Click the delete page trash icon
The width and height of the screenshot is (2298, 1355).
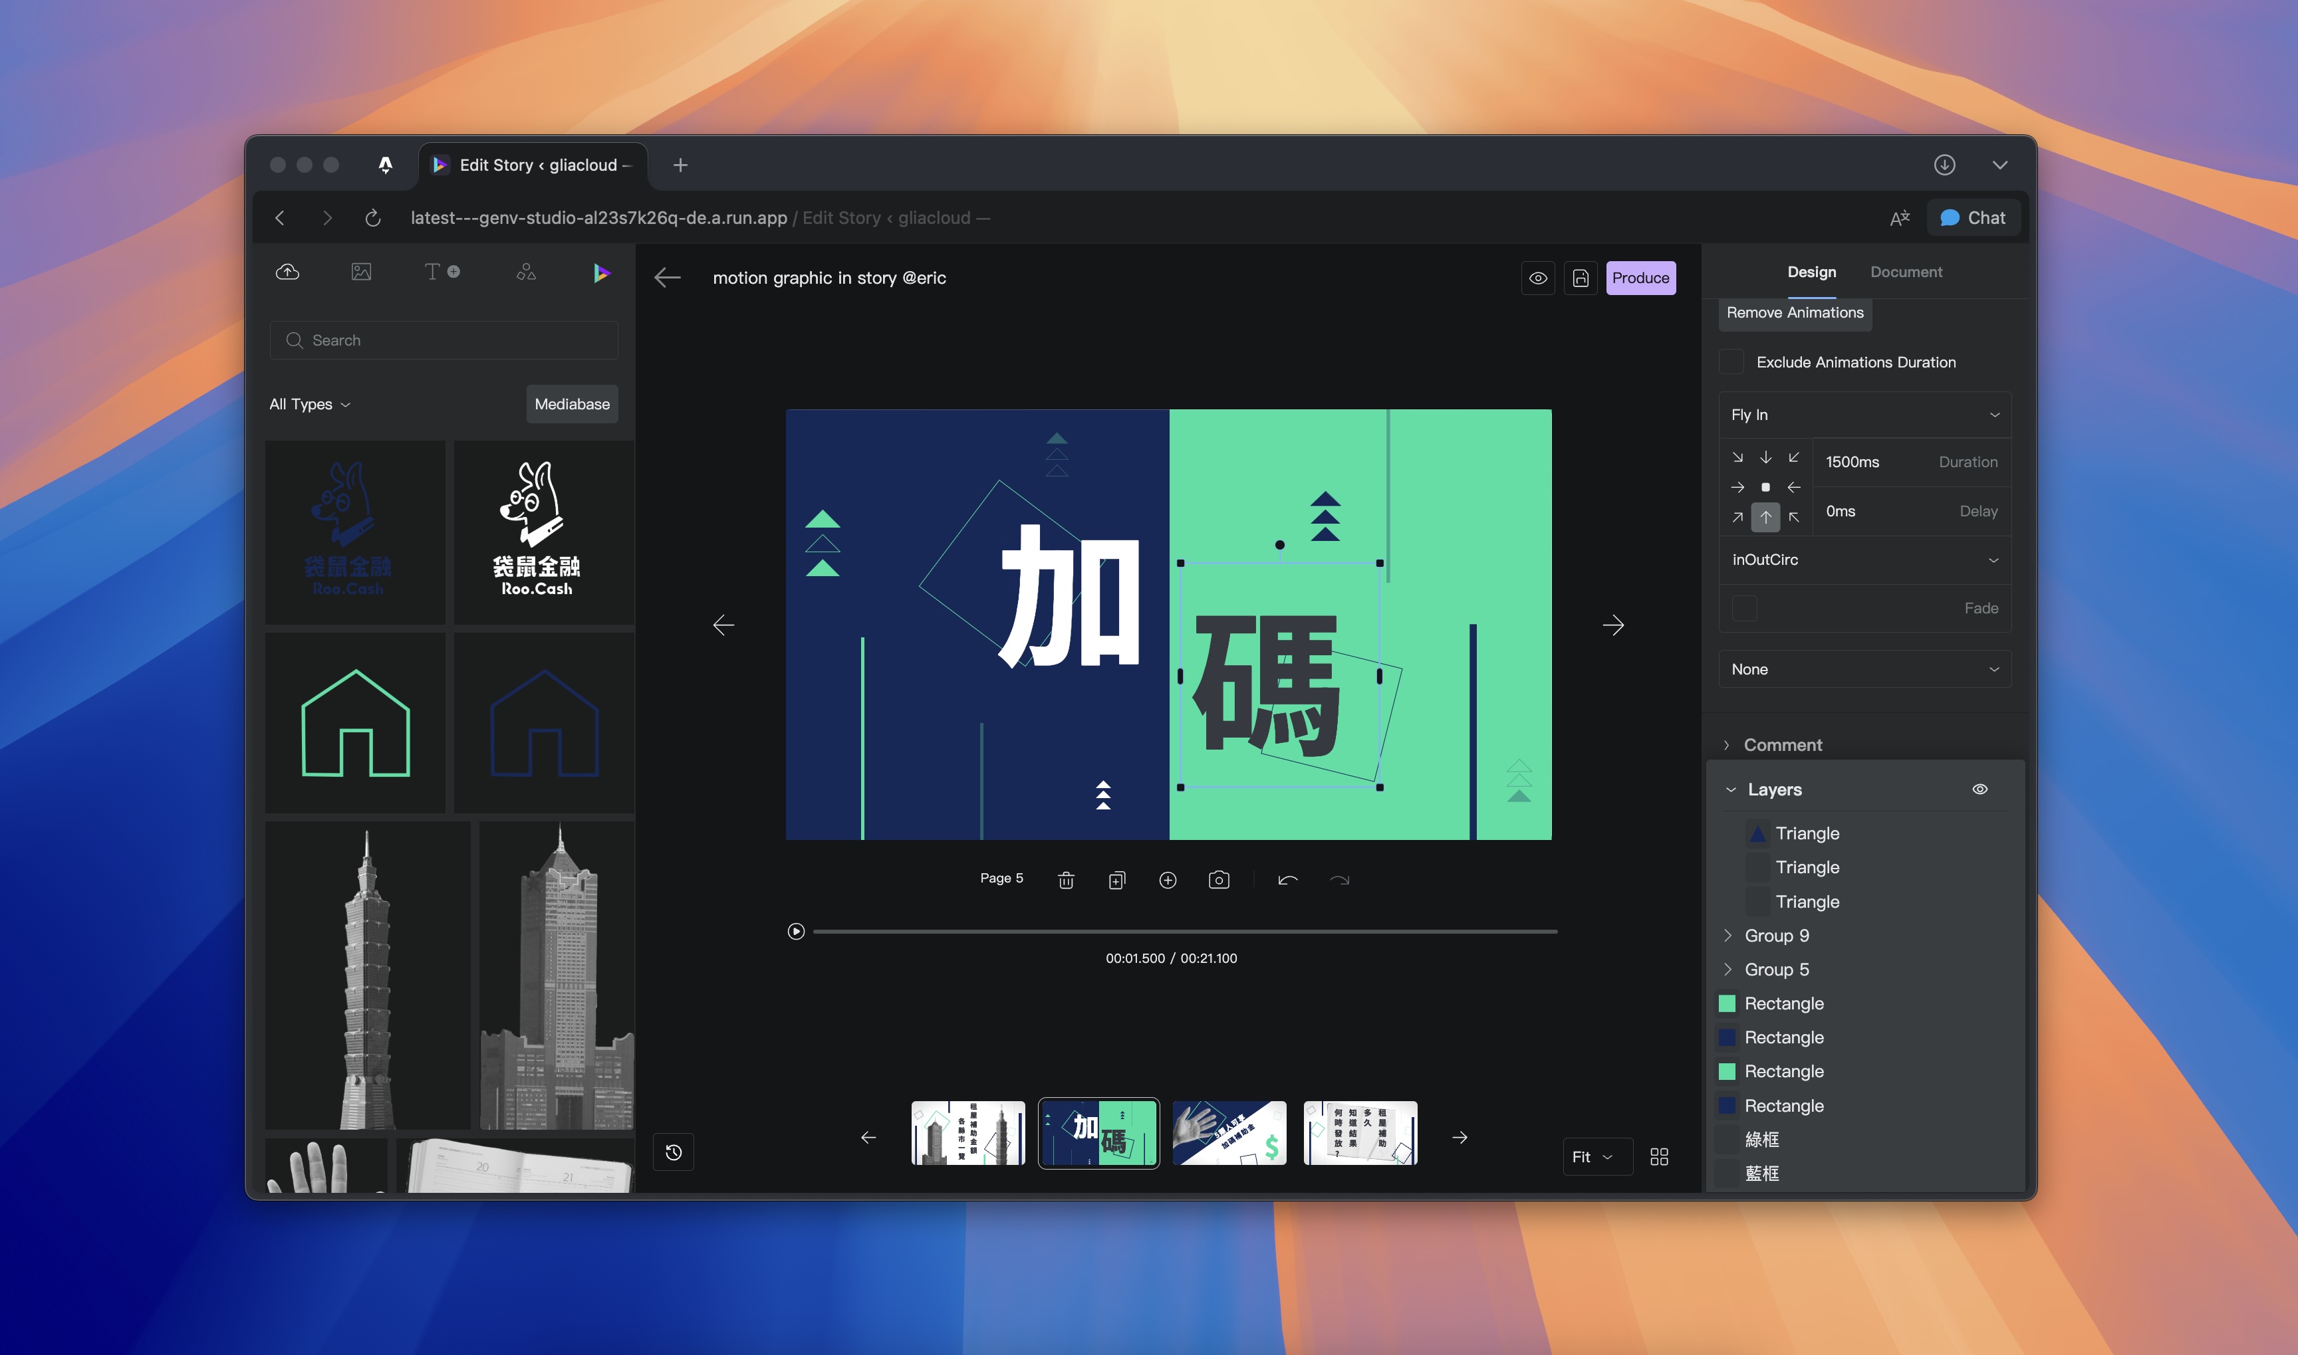coord(1065,881)
